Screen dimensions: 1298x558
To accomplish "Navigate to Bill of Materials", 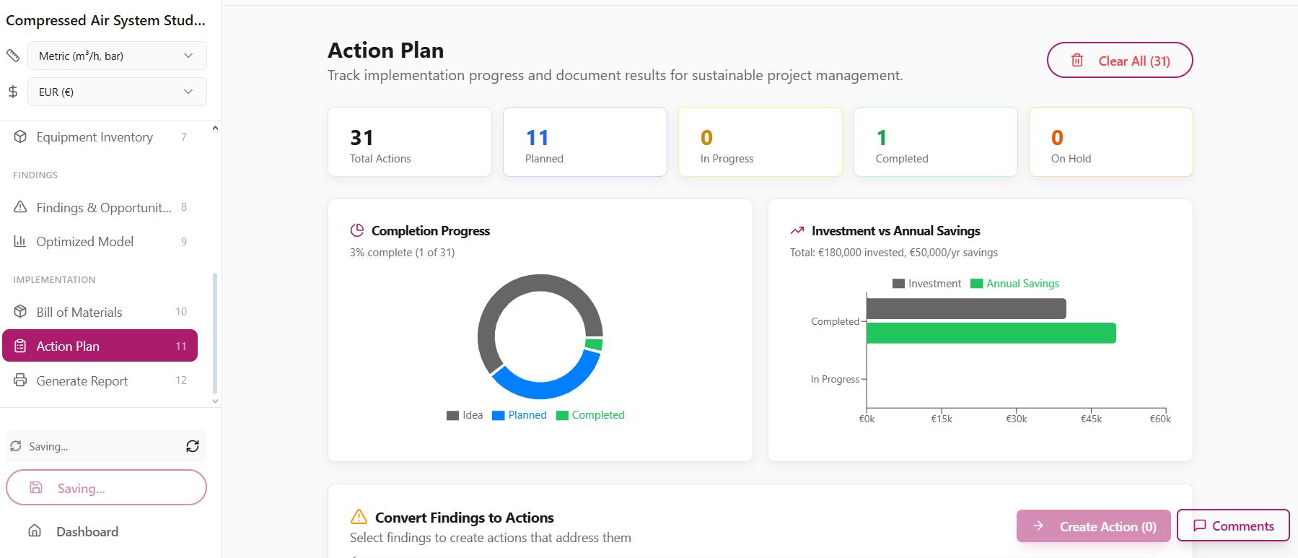I will tap(100, 312).
